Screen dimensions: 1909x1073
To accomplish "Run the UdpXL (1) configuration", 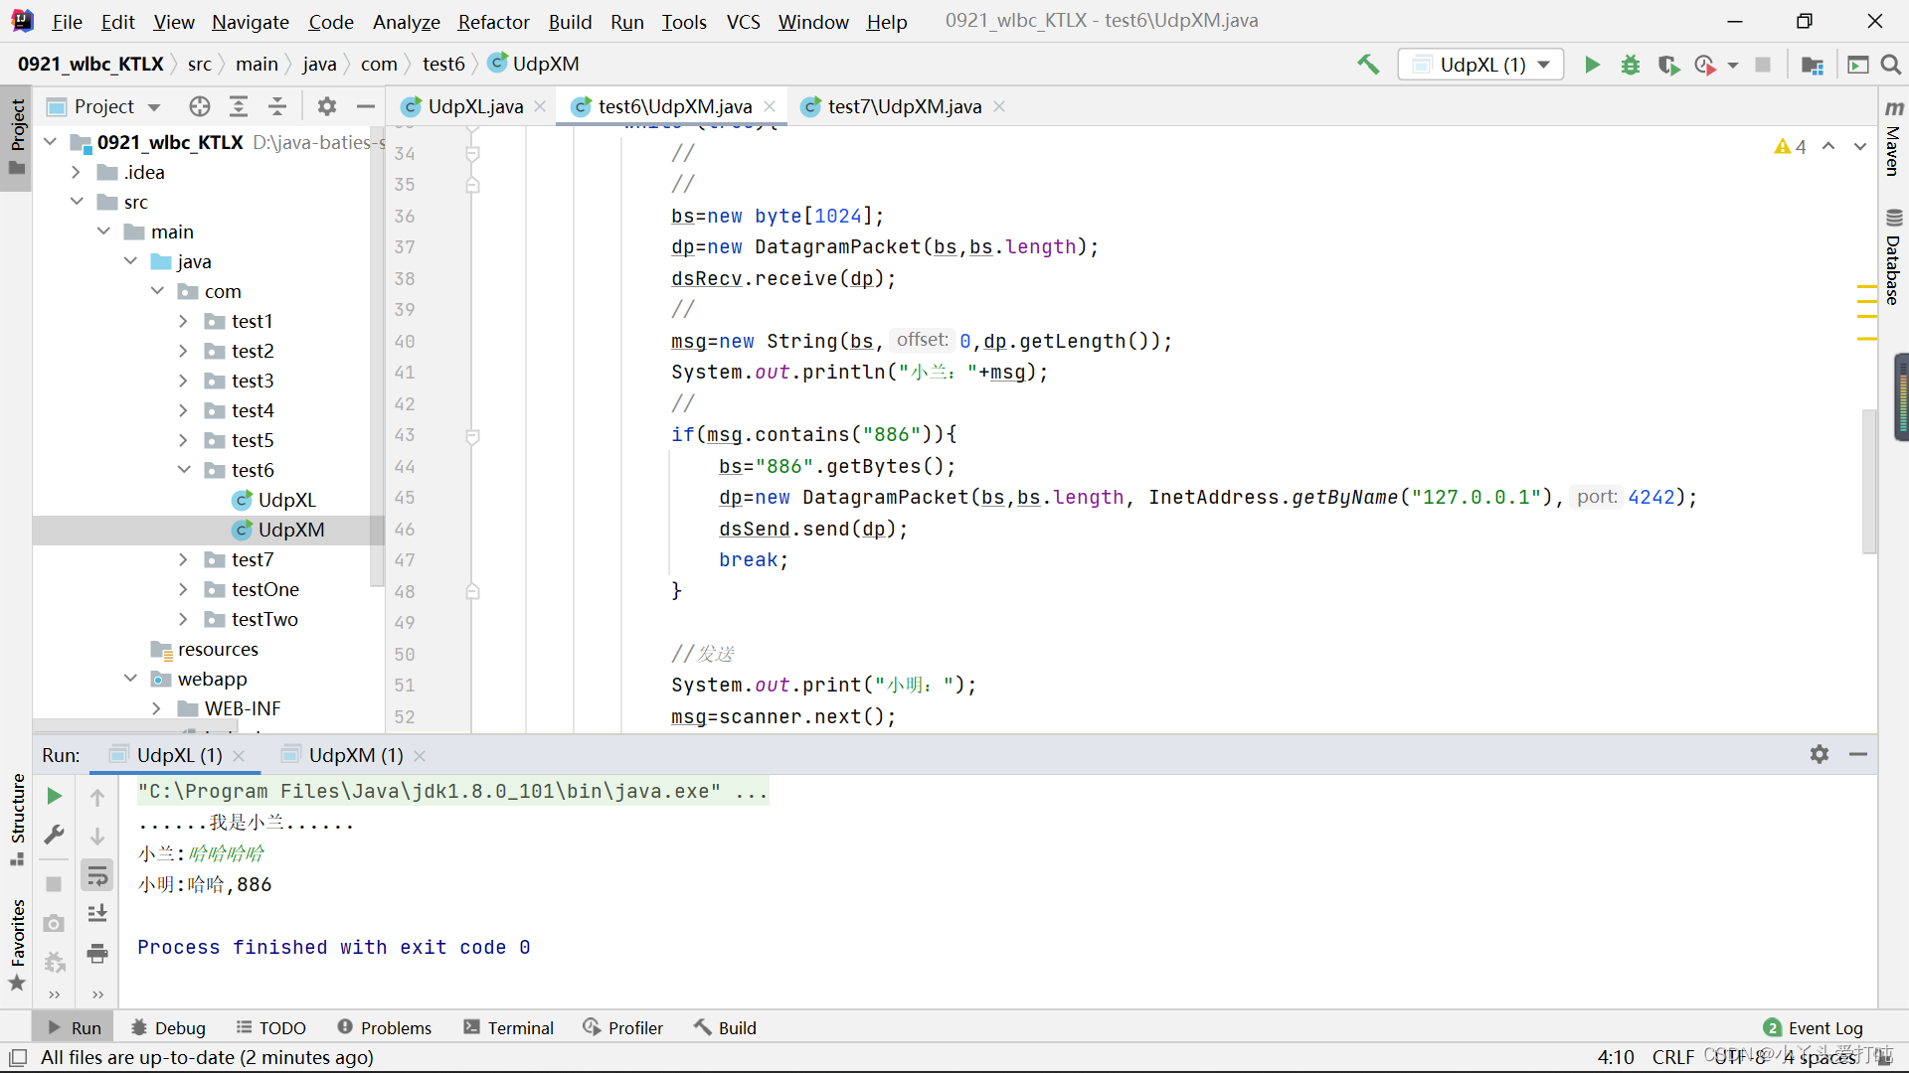I will (x=1592, y=65).
